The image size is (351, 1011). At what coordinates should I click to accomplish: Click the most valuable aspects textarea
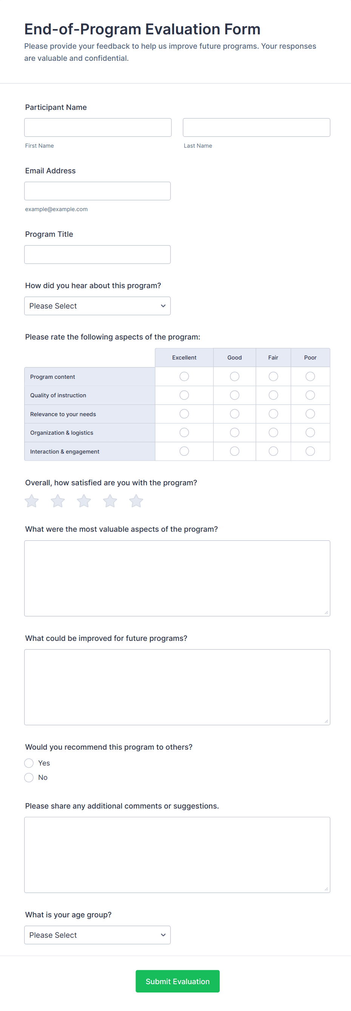(x=177, y=578)
